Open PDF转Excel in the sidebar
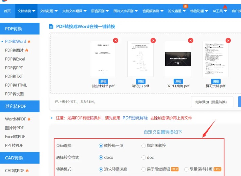 pyautogui.click(x=15, y=59)
